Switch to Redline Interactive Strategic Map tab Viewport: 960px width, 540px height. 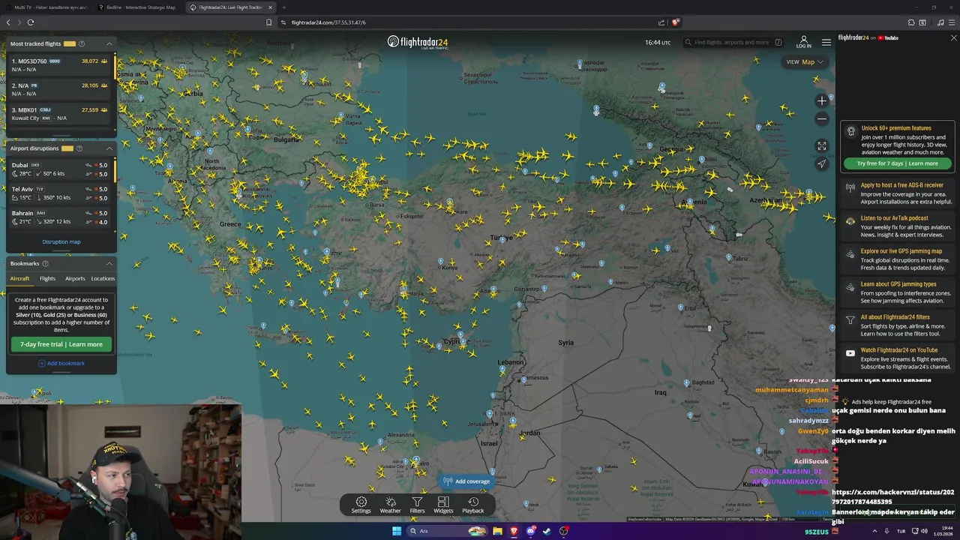tap(137, 7)
